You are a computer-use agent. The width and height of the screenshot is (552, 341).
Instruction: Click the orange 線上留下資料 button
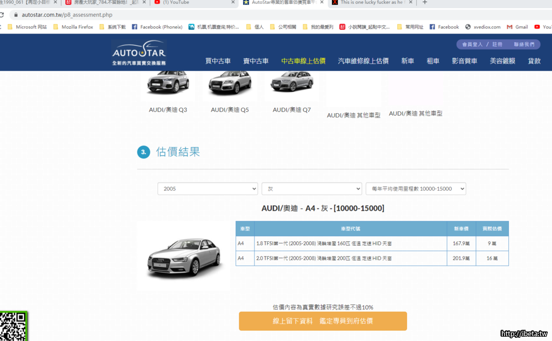[x=322, y=321]
